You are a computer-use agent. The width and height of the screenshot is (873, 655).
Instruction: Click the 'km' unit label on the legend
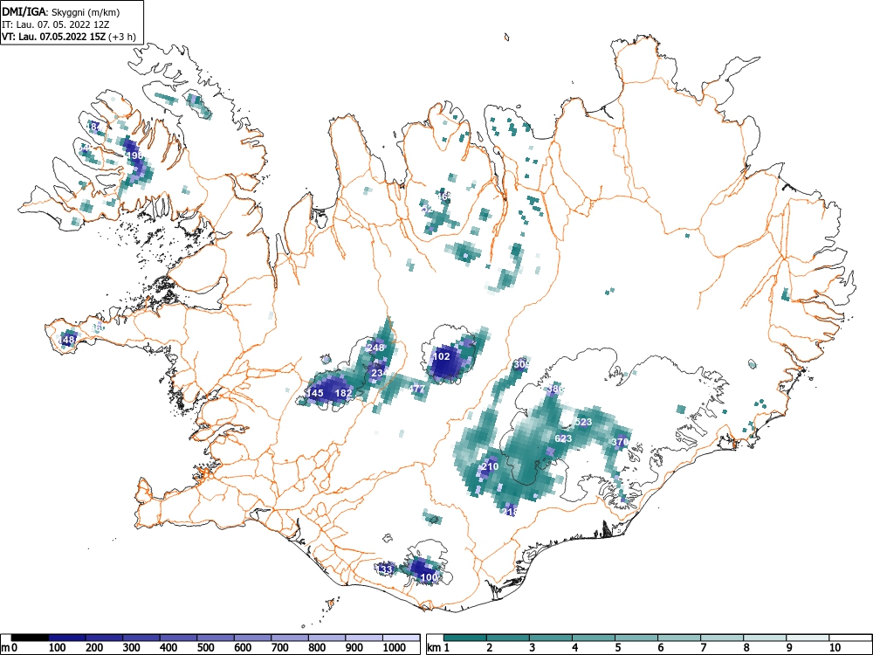point(434,648)
